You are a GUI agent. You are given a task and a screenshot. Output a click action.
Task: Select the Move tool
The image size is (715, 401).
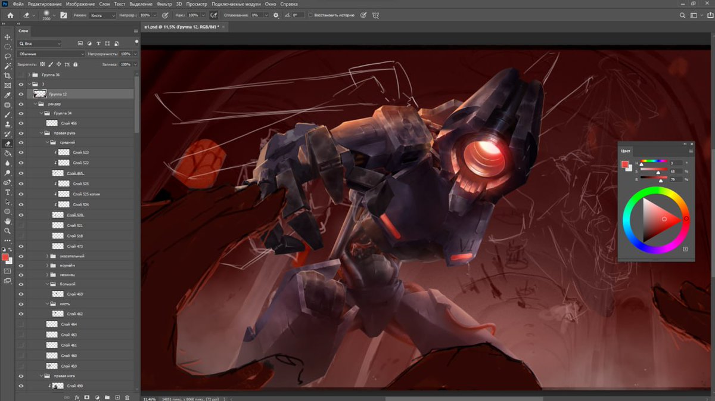pyautogui.click(x=7, y=37)
